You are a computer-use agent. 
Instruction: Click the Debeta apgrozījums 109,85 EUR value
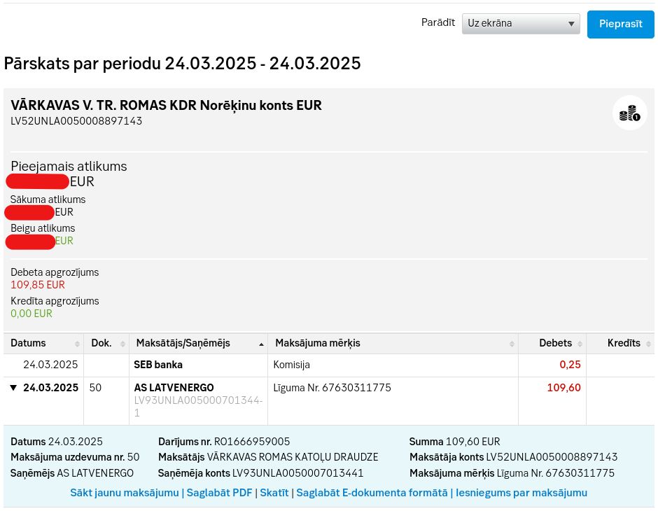(x=38, y=285)
